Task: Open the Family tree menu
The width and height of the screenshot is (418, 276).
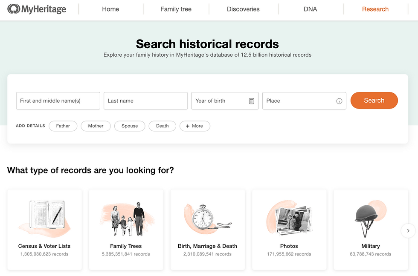Action: point(176,9)
